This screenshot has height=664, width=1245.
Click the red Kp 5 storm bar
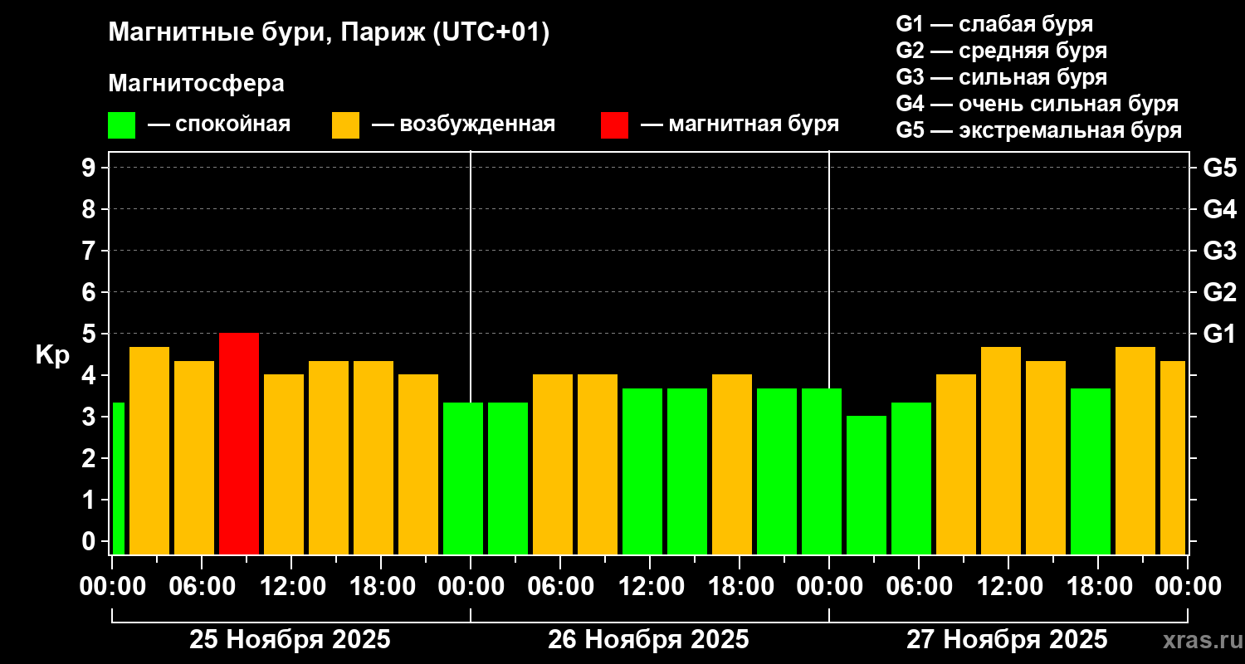pyautogui.click(x=239, y=443)
